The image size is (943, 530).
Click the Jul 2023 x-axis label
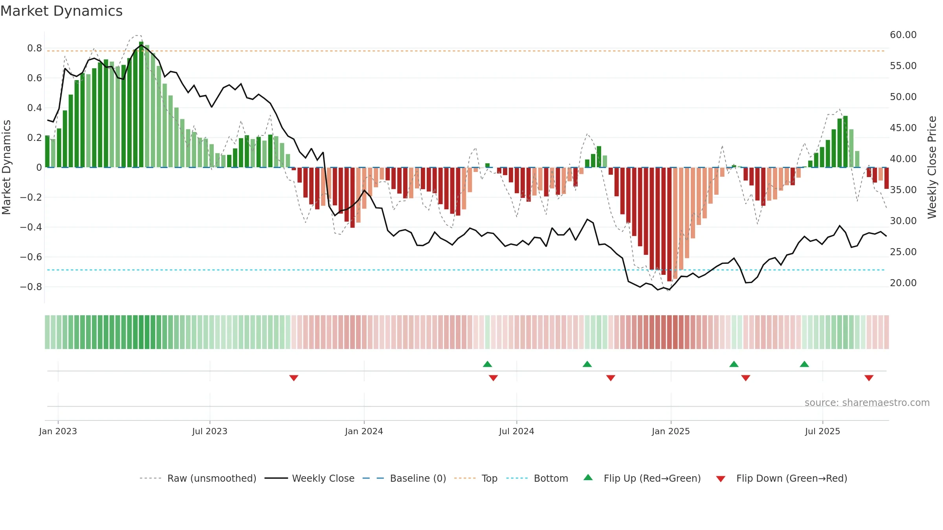click(210, 431)
